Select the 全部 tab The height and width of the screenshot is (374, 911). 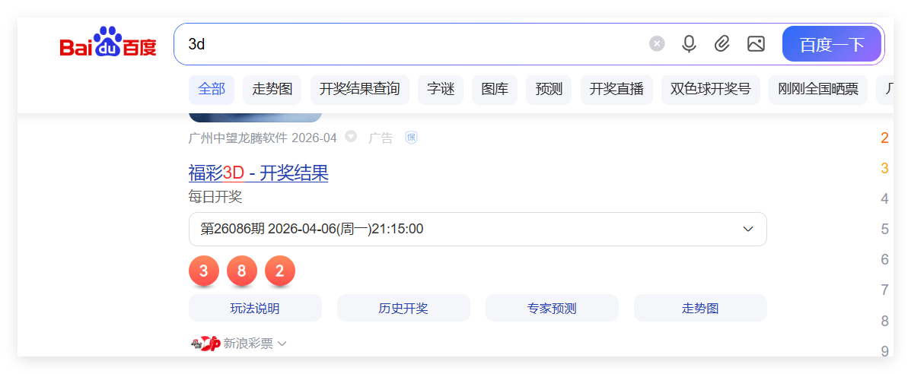click(x=212, y=89)
